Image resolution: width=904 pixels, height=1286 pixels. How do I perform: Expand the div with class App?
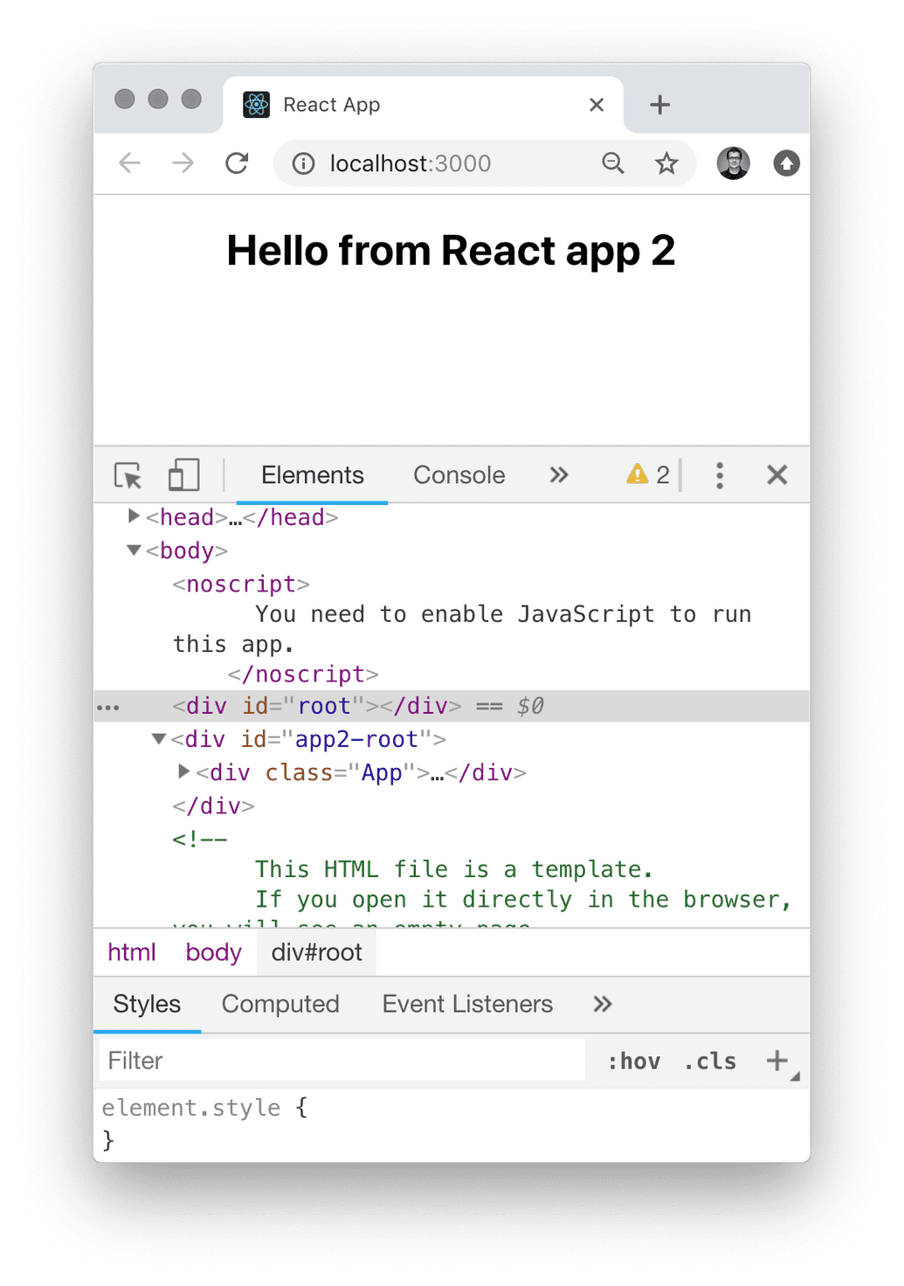click(183, 771)
